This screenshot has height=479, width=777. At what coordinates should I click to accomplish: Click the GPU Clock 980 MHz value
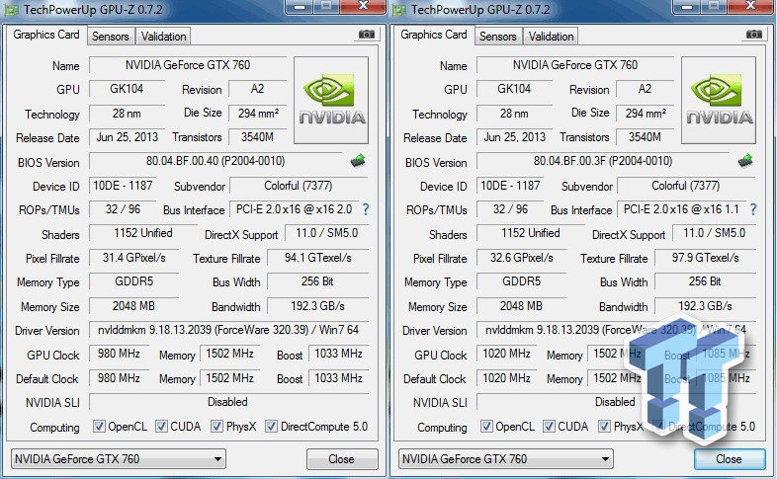click(x=119, y=354)
